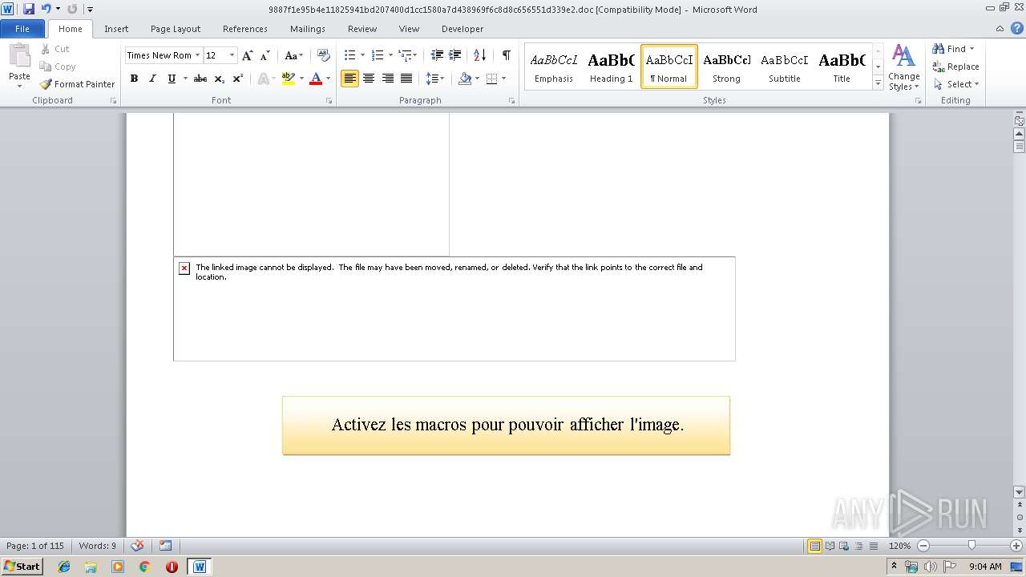Switch to Web Layout view icon
The height and width of the screenshot is (577, 1026).
click(x=842, y=546)
